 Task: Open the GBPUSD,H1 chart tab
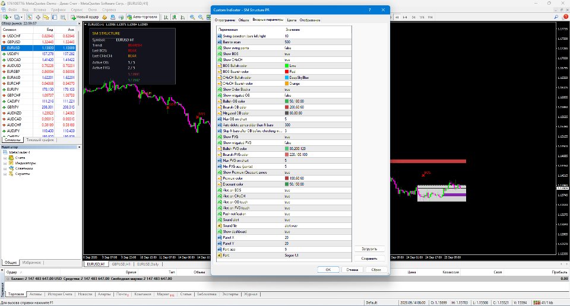click(121, 264)
